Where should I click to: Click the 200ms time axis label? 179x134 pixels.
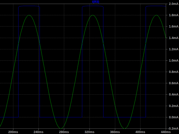coord(13,132)
